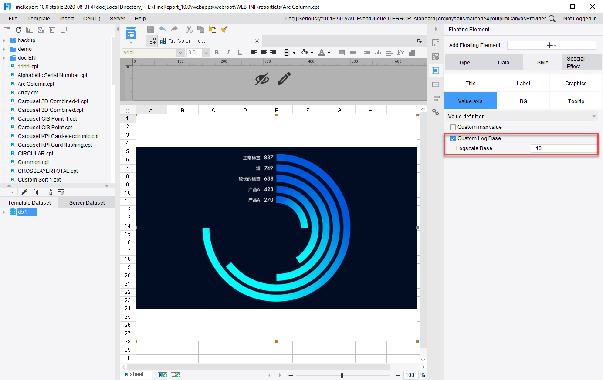Uncheck the Custom Log Base checkbox
The height and width of the screenshot is (380, 603).
click(453, 138)
